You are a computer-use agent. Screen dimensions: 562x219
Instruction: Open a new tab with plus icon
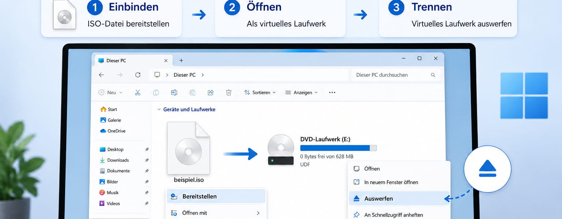pos(181,61)
